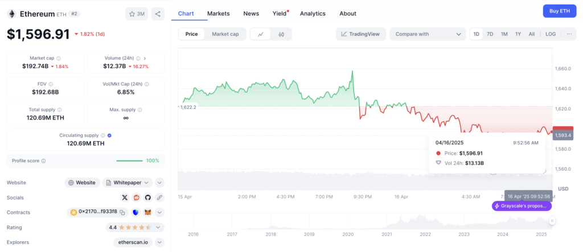
Task: Click the 120.69M ETH total supply value
Action: pos(45,118)
